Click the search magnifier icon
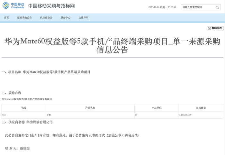This screenshot has height=155, width=225. click(x=217, y=7)
